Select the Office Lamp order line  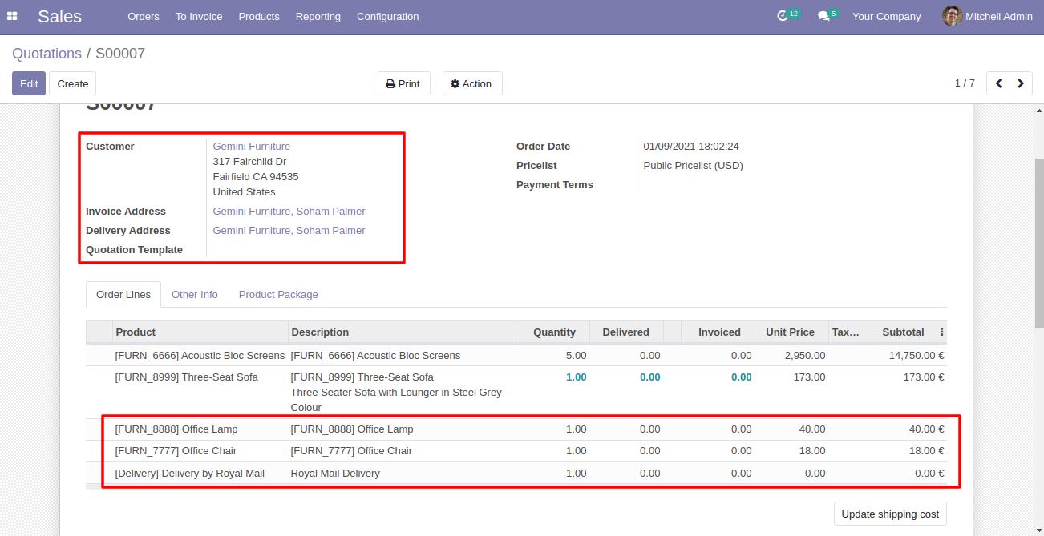[x=516, y=429]
